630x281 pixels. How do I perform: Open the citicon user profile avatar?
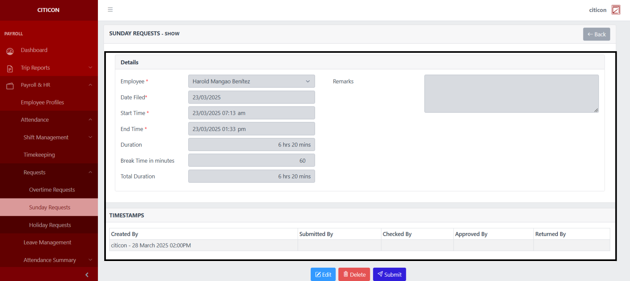click(616, 10)
